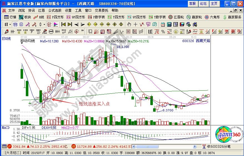Open the 行情 quotes list

[x=10, y=17]
